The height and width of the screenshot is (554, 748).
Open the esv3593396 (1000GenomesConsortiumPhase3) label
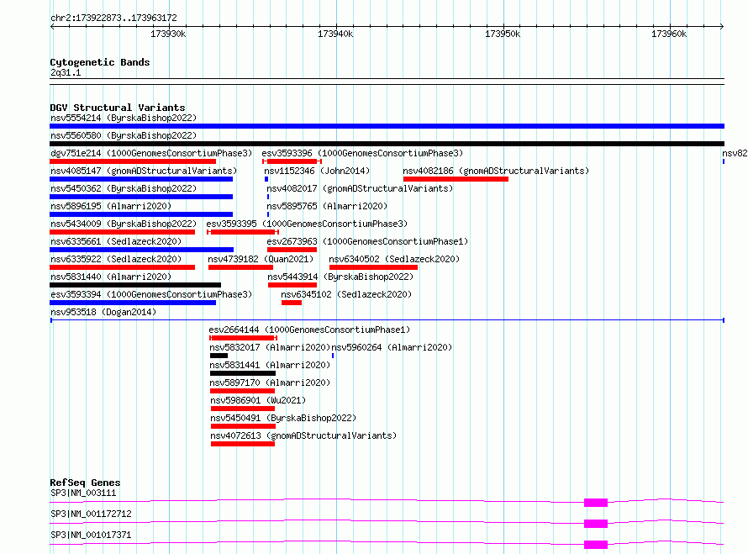362,153
